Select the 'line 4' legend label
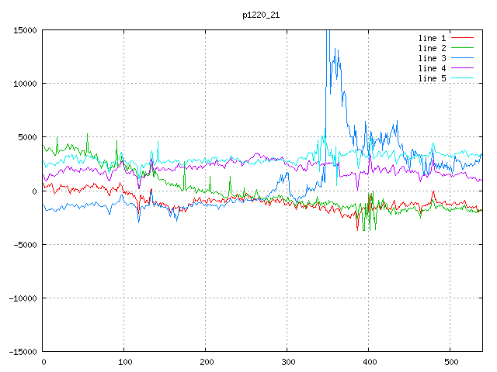The image size is (497, 372). tap(432, 68)
